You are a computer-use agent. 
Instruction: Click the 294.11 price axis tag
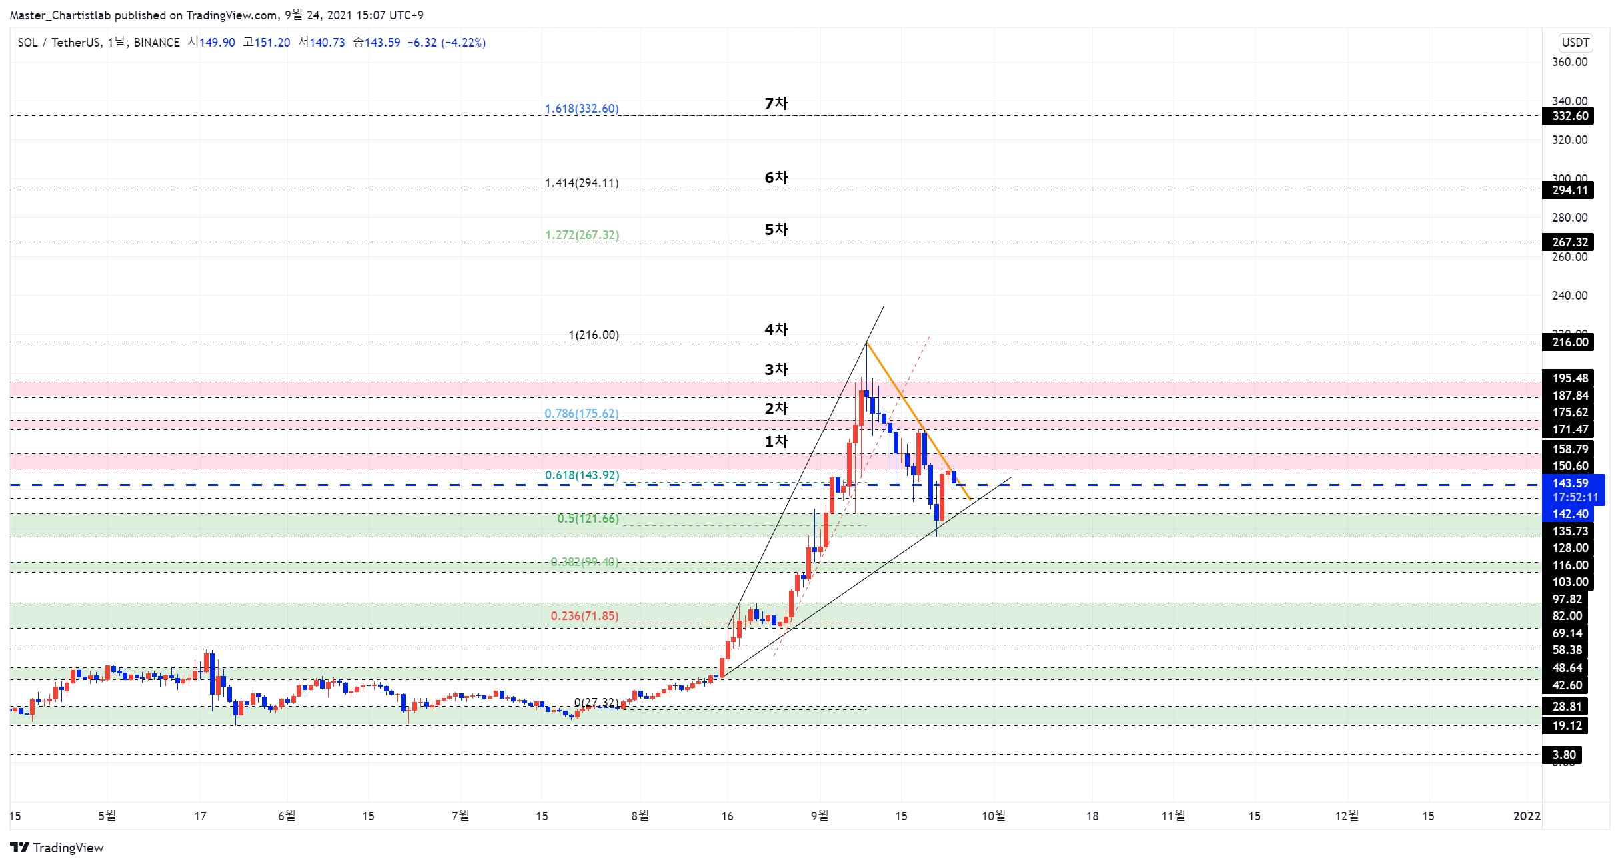[x=1568, y=190]
